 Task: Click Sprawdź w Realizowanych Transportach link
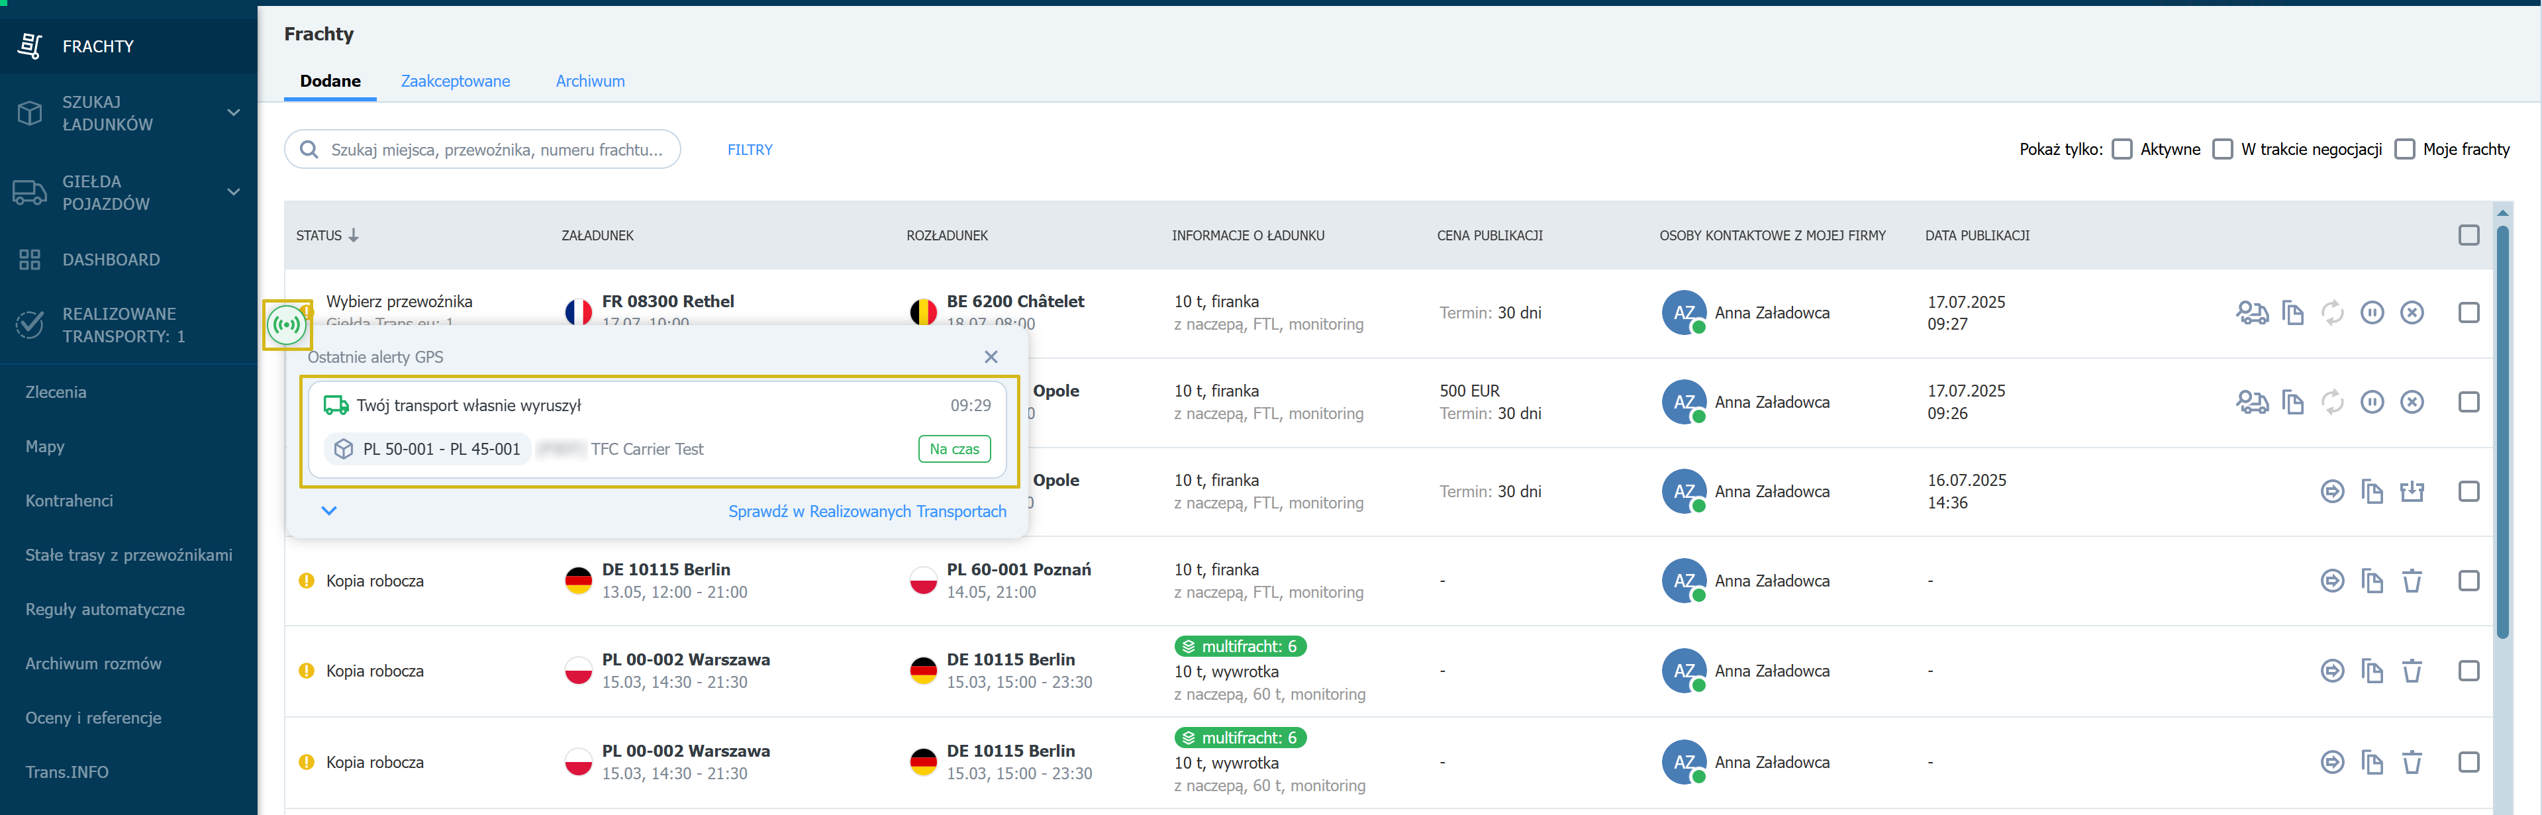[867, 511]
